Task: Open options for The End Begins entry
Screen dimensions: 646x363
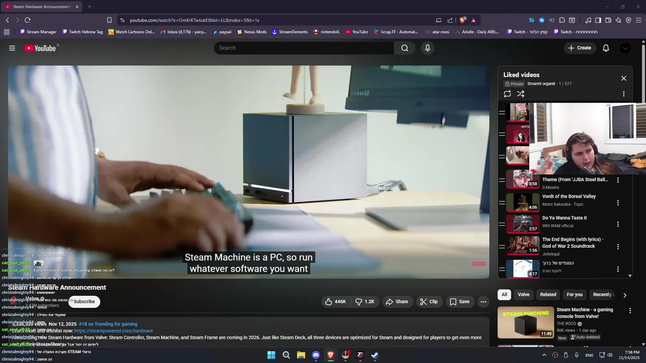Action: point(618,247)
